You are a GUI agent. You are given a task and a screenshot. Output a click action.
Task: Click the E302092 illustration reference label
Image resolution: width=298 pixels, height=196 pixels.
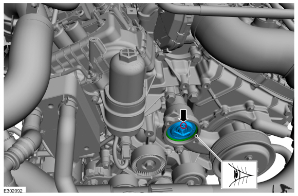13,191
